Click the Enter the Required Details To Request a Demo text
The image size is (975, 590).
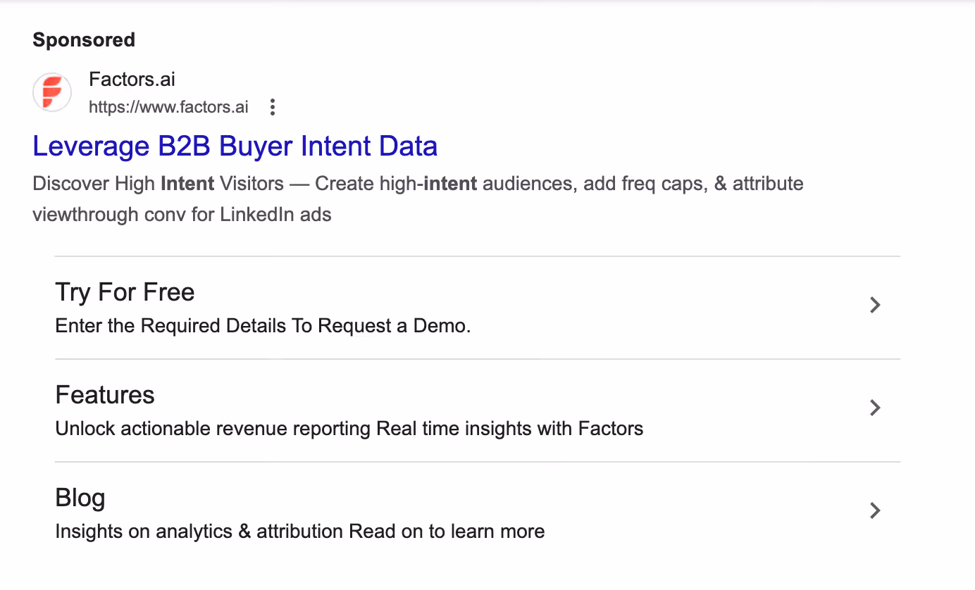263,326
